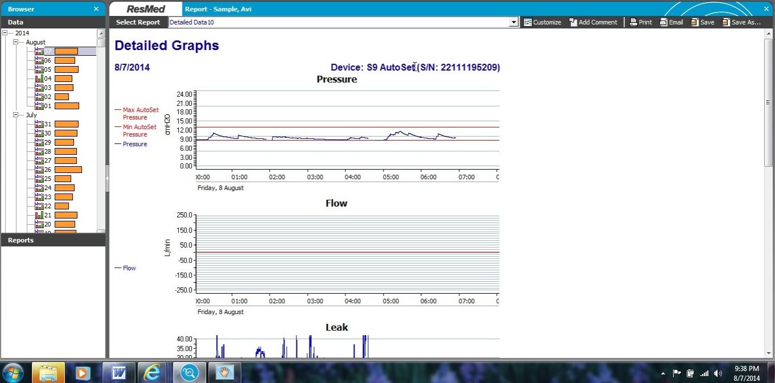The width and height of the screenshot is (775, 383).
Task: Click the Email report icon
Action: 663,22
